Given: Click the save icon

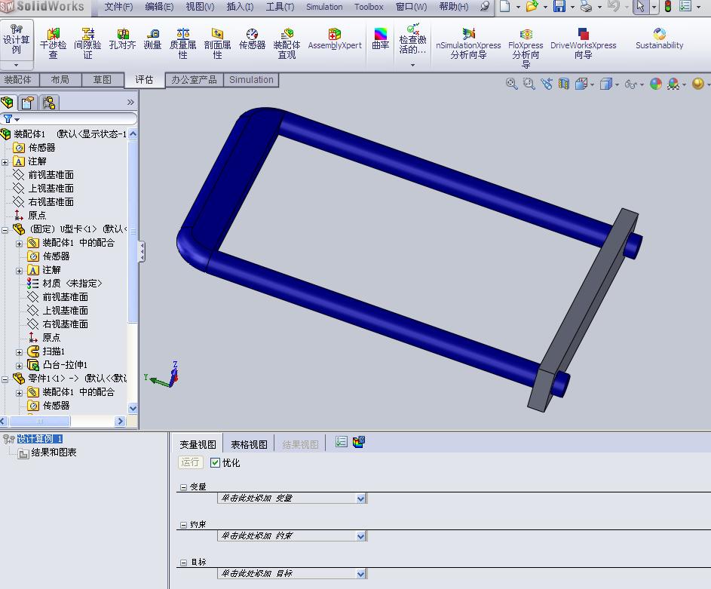Looking at the screenshot, I should pyautogui.click(x=559, y=6).
